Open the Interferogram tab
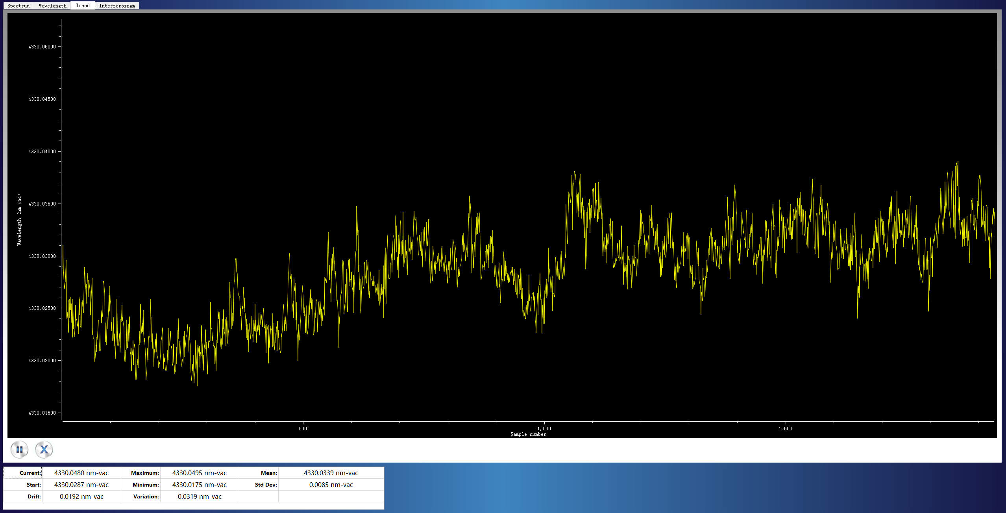 [x=117, y=6]
